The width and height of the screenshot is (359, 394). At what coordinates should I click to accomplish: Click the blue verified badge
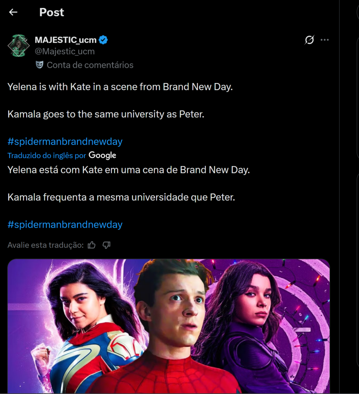pos(103,40)
